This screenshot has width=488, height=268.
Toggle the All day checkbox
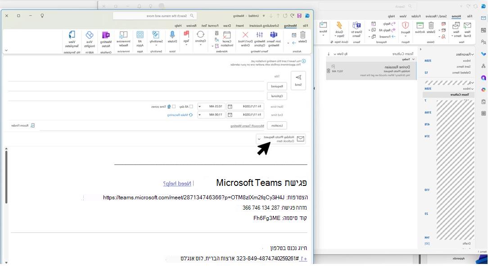tap(191, 106)
